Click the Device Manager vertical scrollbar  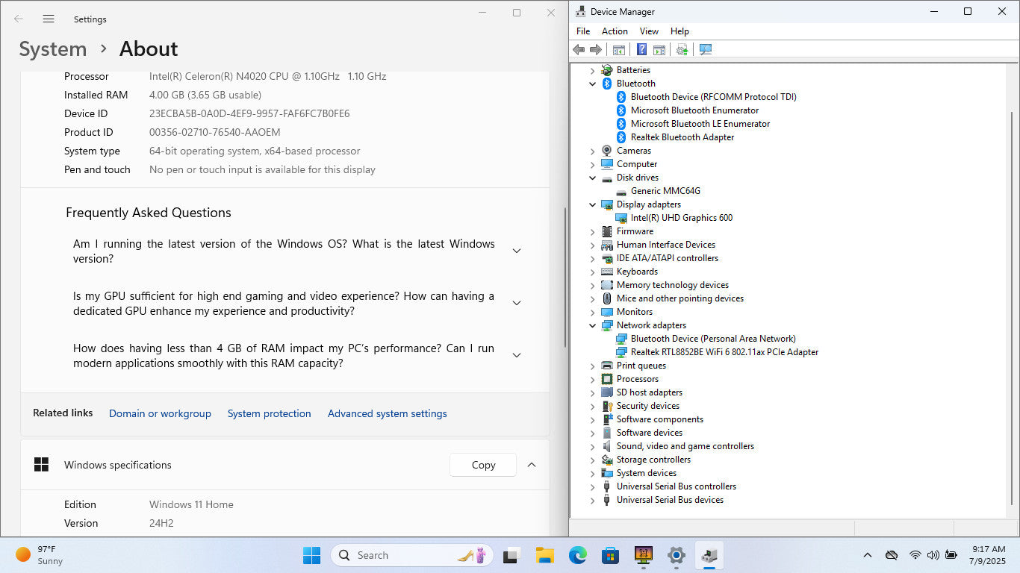(x=1013, y=298)
